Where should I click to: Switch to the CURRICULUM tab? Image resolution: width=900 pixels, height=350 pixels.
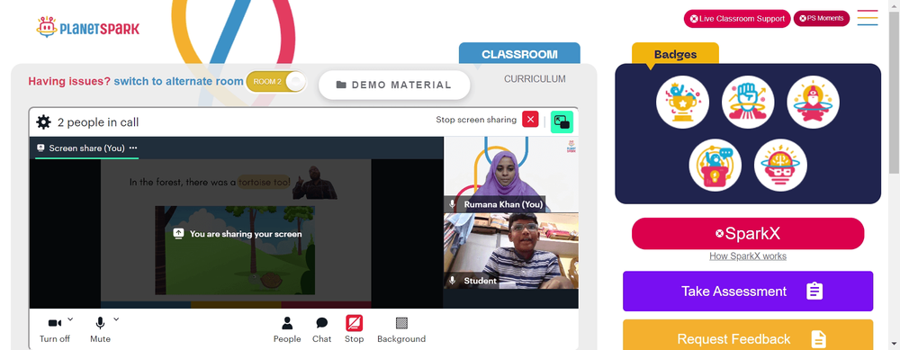pos(535,79)
